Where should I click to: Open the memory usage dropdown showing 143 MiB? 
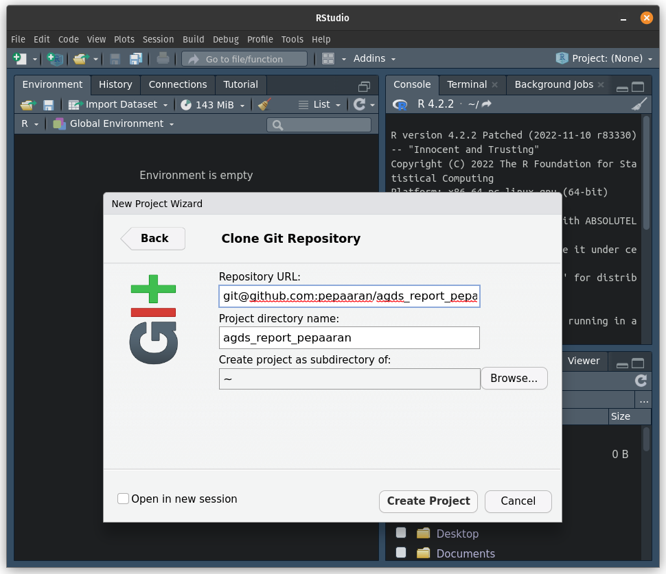(x=213, y=105)
